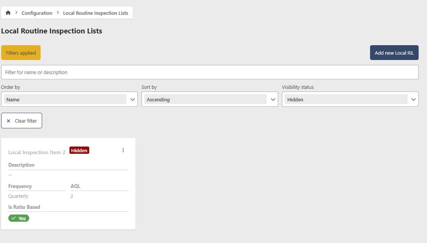Toggle visibility status to show hidden items
Image resolution: width=427 pixels, height=243 pixels.
click(349, 99)
